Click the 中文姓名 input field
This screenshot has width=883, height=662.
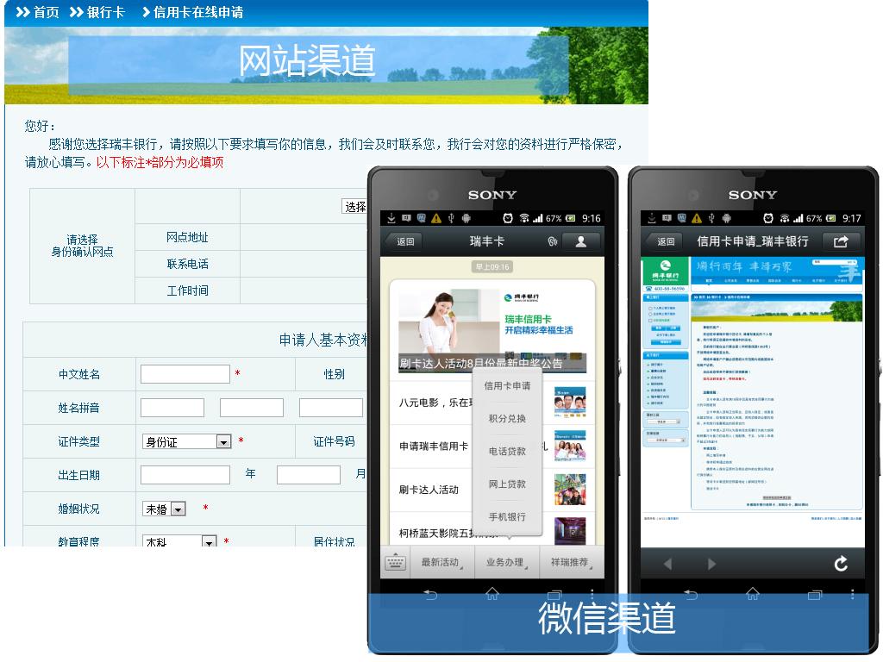(x=185, y=374)
